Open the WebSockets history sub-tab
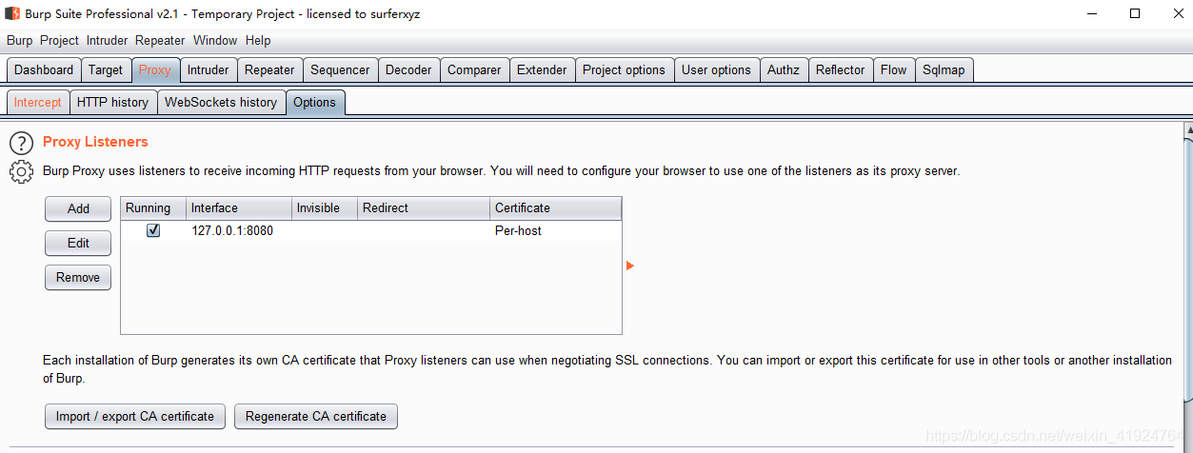The image size is (1193, 453). (x=221, y=102)
